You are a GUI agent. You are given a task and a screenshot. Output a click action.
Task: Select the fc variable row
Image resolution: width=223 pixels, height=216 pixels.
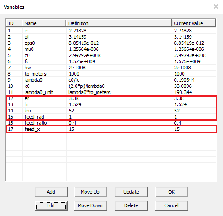(111, 61)
